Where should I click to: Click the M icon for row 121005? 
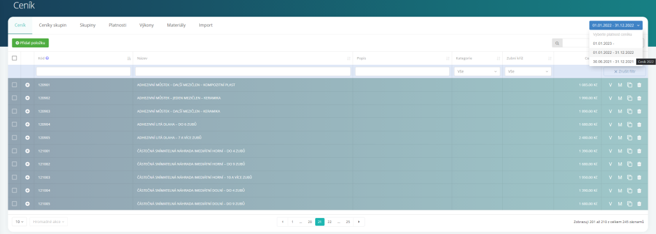[x=620, y=204]
